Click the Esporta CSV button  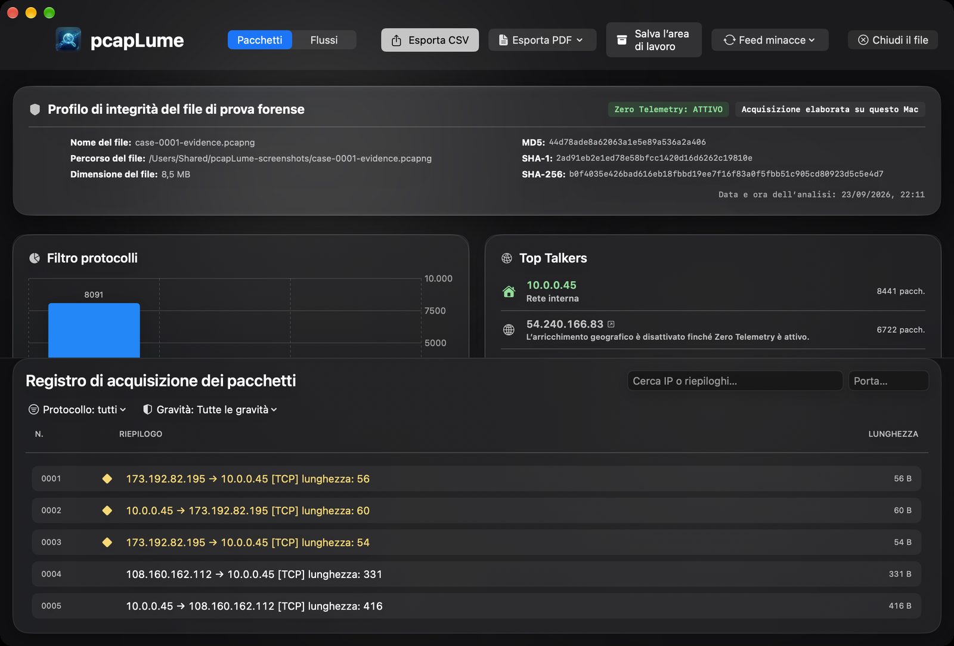pos(430,40)
